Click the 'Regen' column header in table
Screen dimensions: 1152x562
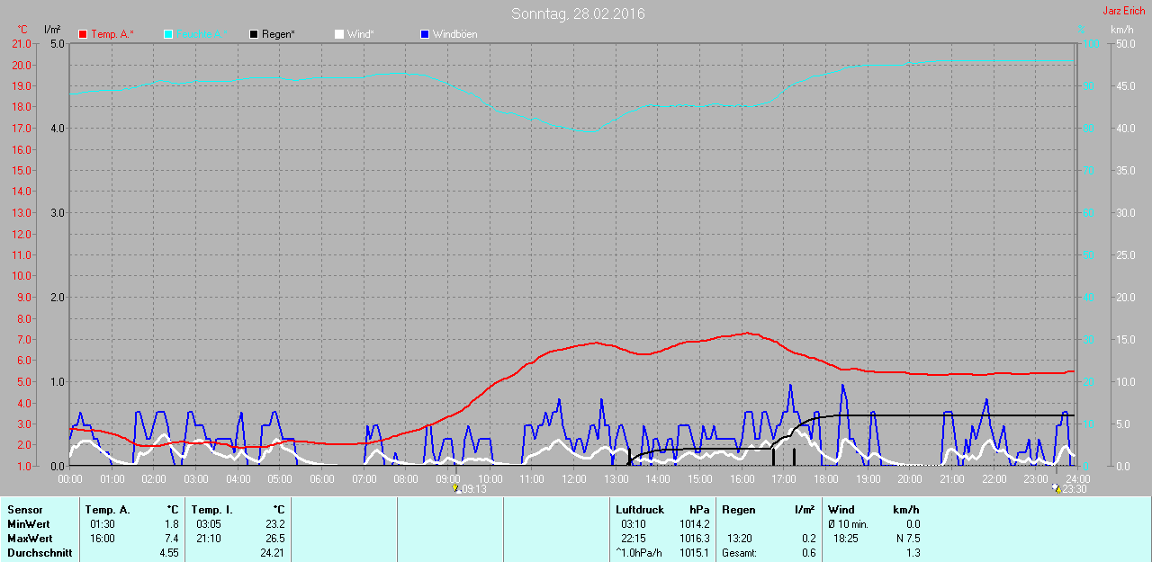click(738, 510)
